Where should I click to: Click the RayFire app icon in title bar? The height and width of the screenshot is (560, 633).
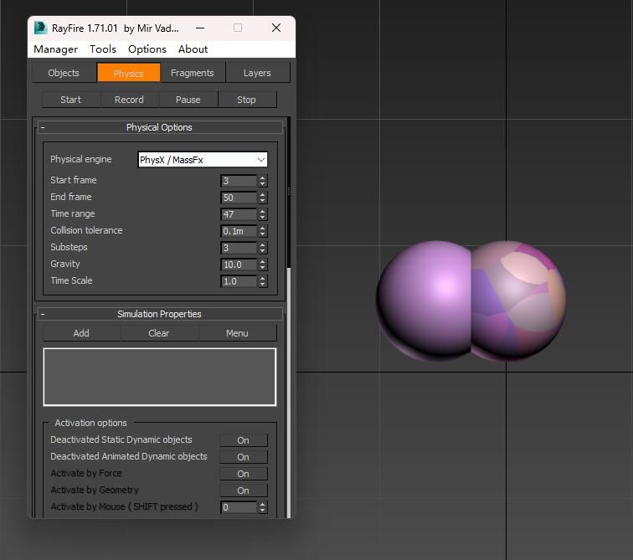(40, 28)
